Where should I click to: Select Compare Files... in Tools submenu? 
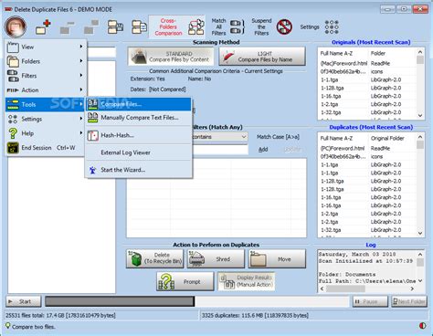click(x=139, y=104)
